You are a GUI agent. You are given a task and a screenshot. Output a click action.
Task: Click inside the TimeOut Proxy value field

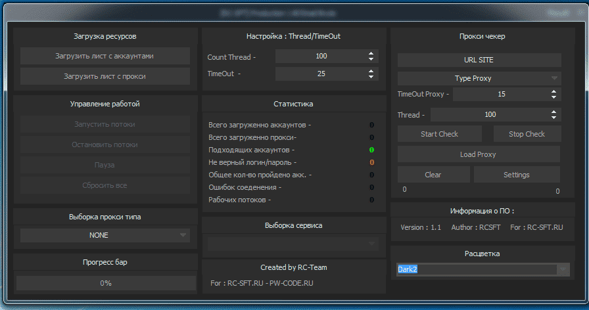coord(502,94)
